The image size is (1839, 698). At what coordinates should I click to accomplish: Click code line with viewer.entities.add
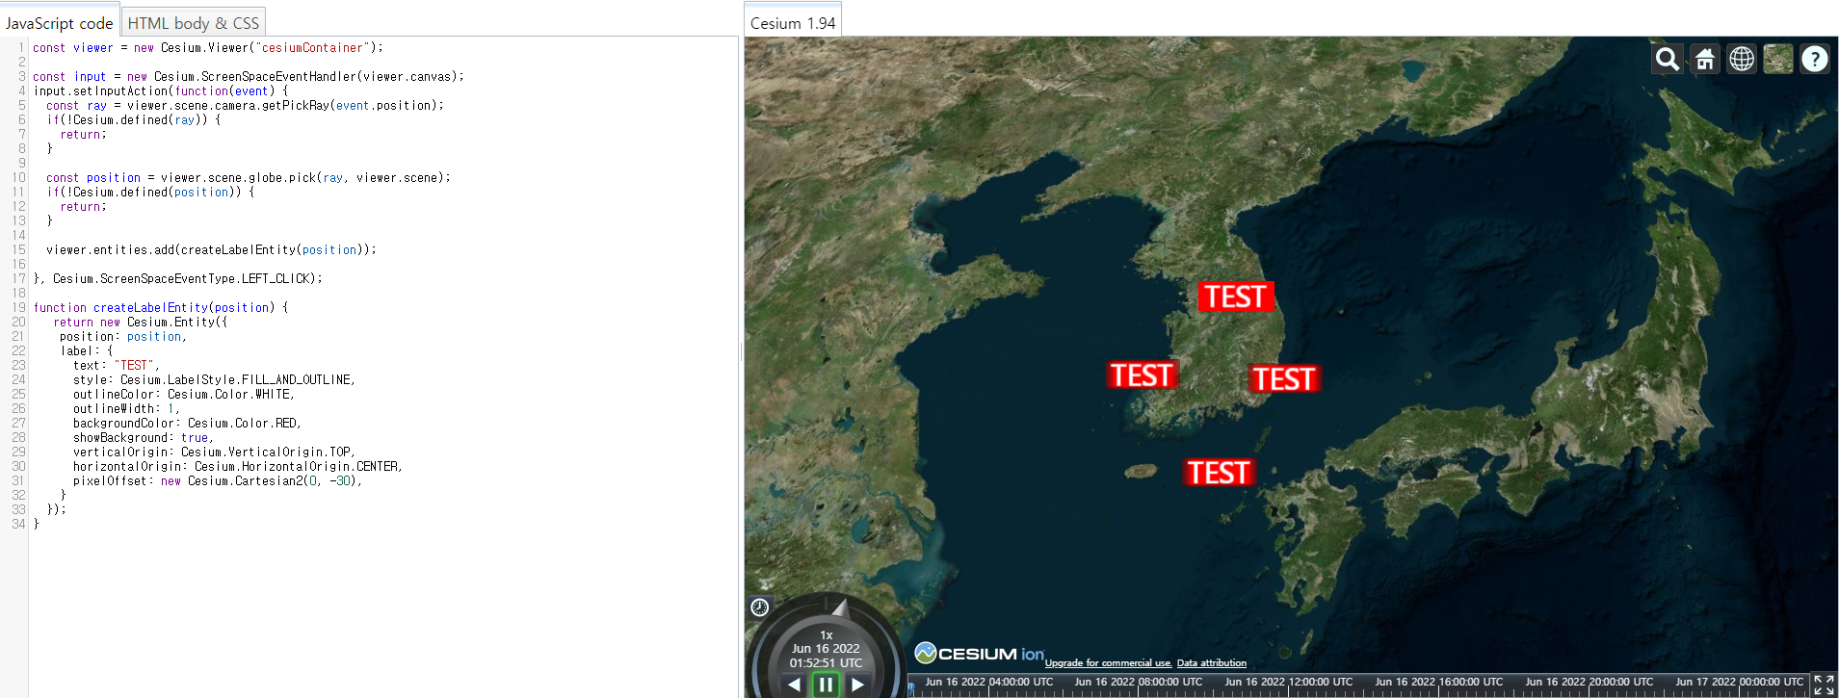pyautogui.click(x=211, y=249)
